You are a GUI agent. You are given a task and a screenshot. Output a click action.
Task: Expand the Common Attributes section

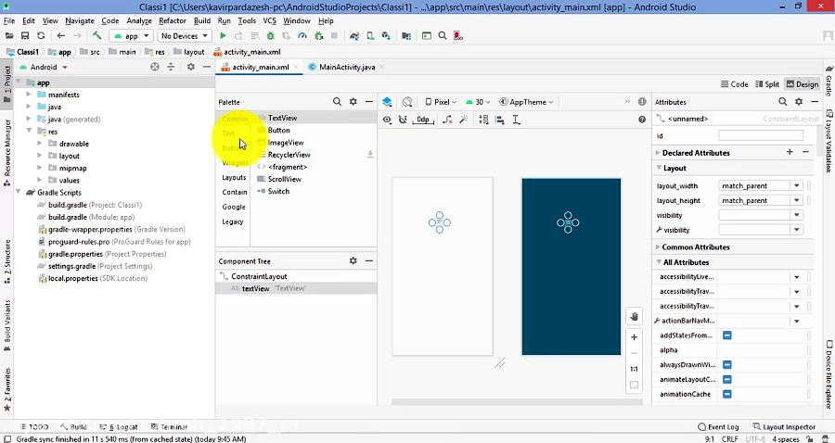[696, 247]
